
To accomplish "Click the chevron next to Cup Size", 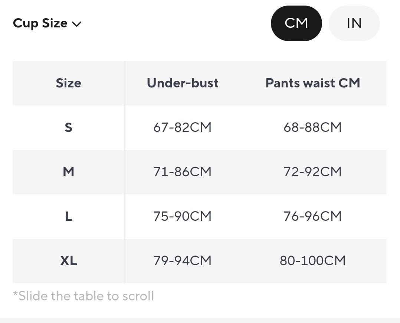I will (76, 24).
